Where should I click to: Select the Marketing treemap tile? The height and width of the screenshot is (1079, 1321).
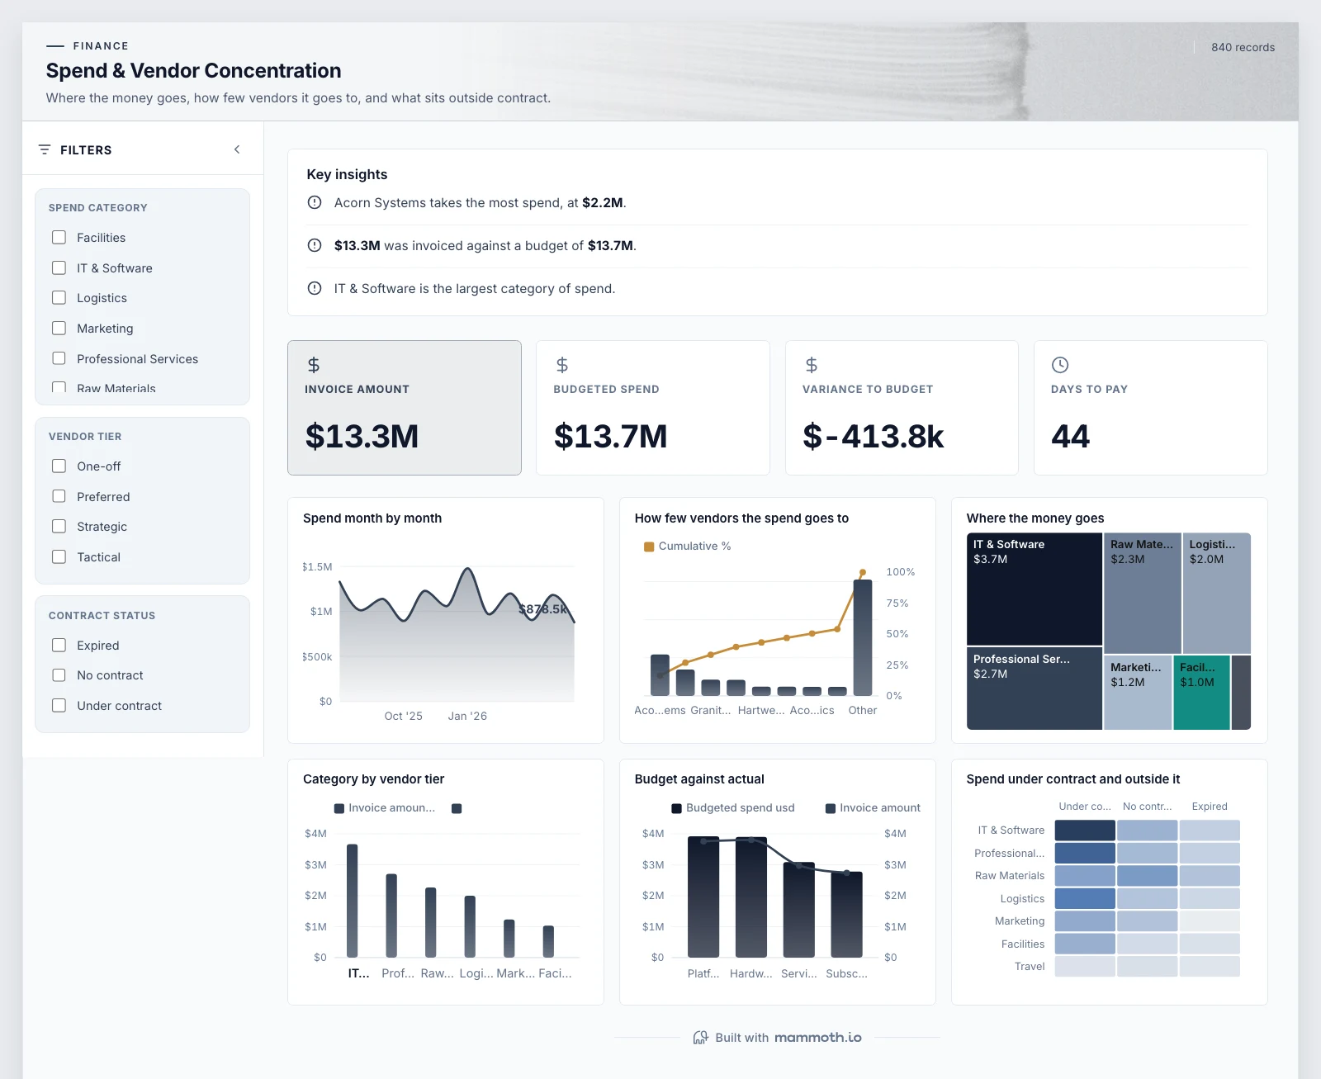point(1138,693)
